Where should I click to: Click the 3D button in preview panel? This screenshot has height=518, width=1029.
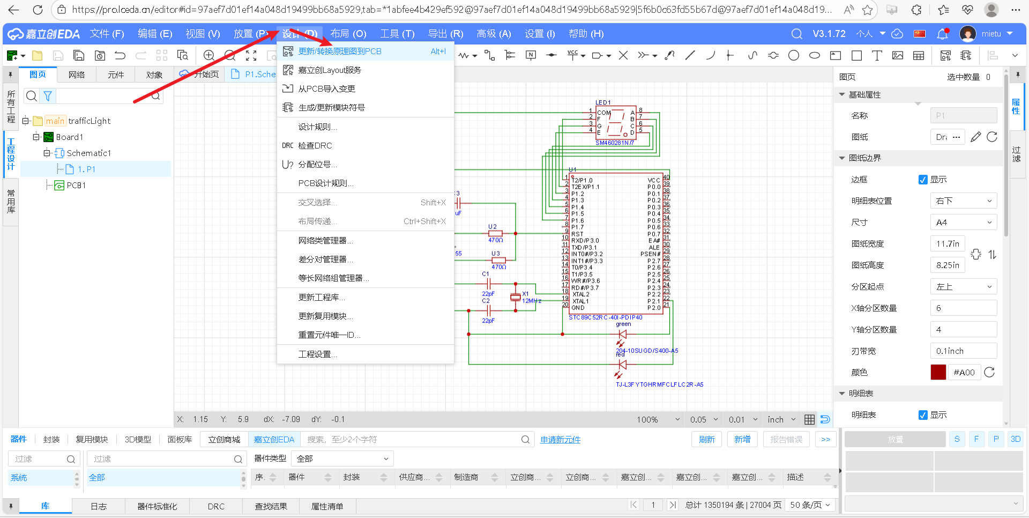(x=1016, y=439)
